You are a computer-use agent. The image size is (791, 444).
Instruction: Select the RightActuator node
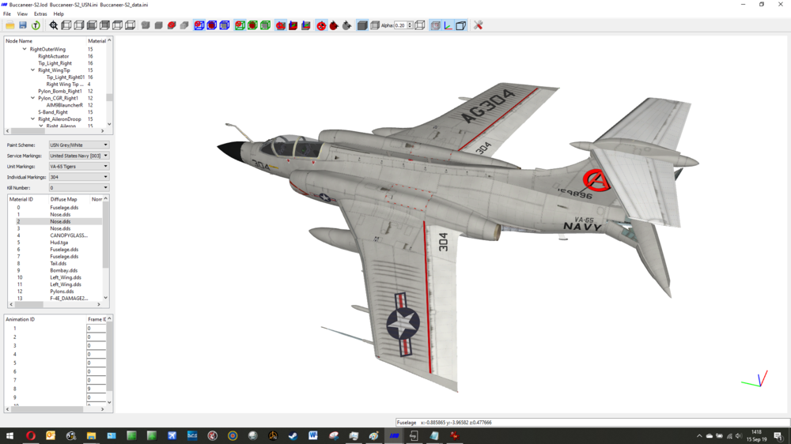tap(54, 56)
